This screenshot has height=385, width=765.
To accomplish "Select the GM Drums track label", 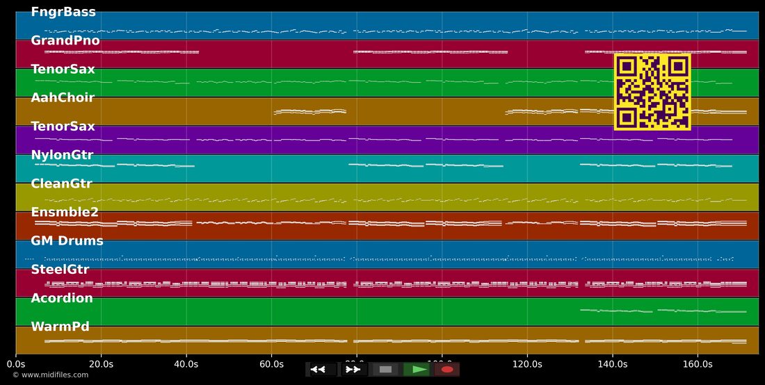I will [x=67, y=240].
